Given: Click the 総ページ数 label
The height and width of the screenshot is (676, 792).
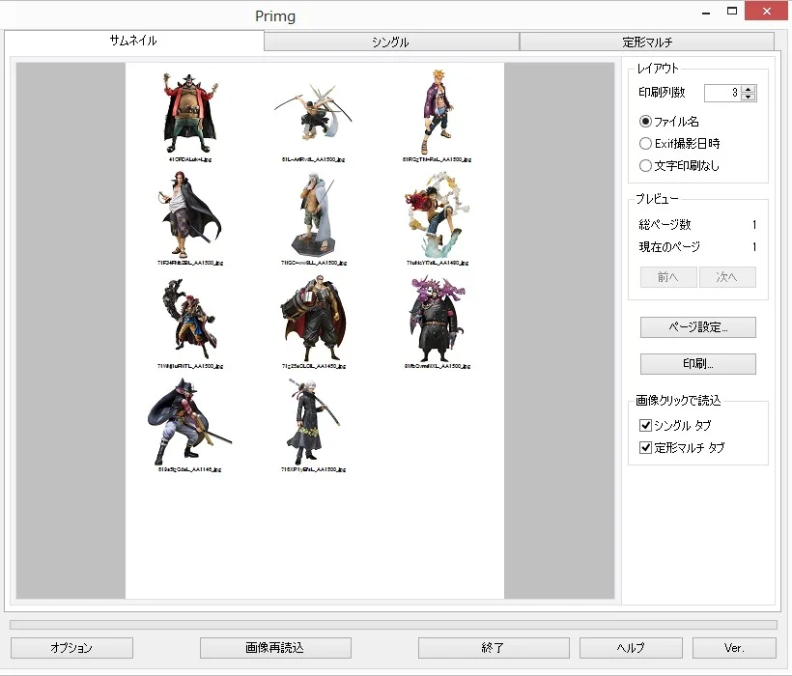Looking at the screenshot, I should pos(665,225).
